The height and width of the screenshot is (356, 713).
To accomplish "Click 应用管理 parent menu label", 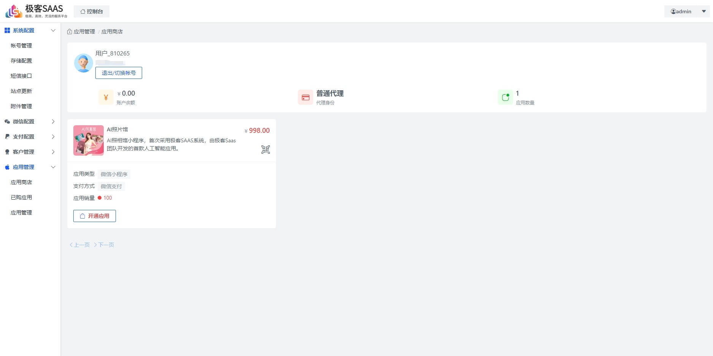I will (x=24, y=167).
